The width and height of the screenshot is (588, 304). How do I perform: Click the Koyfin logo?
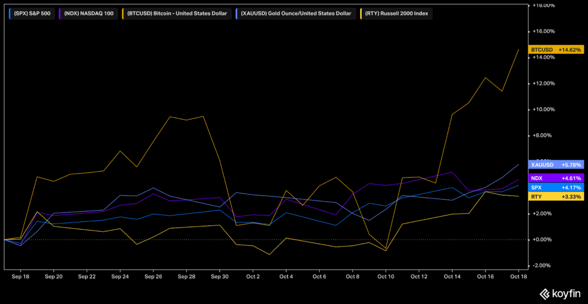click(x=560, y=294)
